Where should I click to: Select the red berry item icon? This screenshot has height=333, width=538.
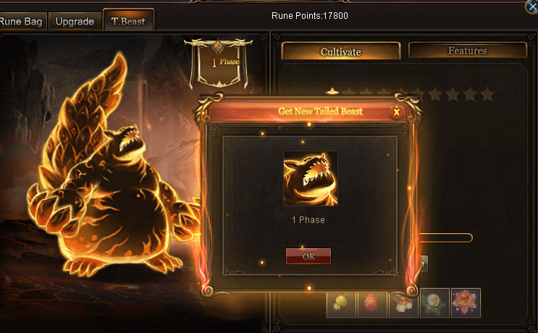pos(372,303)
